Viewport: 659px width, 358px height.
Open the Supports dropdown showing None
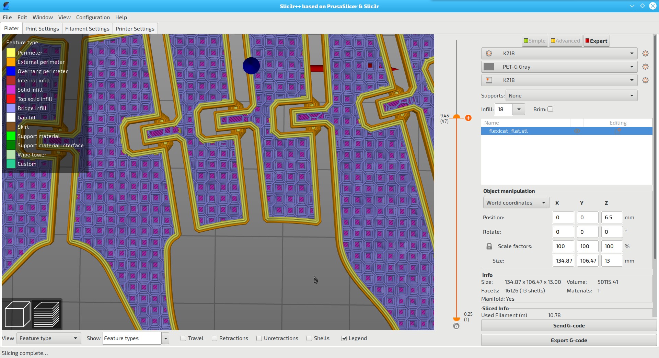coord(571,96)
